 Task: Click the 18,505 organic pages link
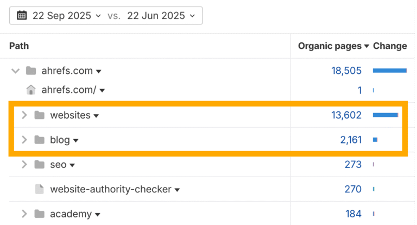point(346,71)
